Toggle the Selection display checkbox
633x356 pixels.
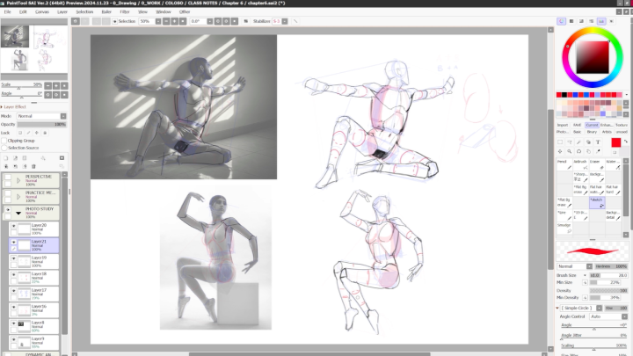[115, 21]
